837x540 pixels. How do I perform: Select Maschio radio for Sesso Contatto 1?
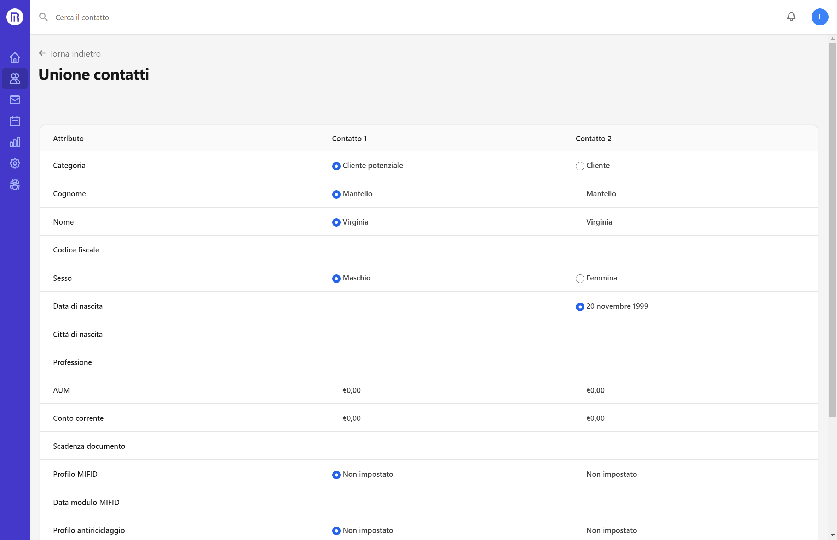336,279
